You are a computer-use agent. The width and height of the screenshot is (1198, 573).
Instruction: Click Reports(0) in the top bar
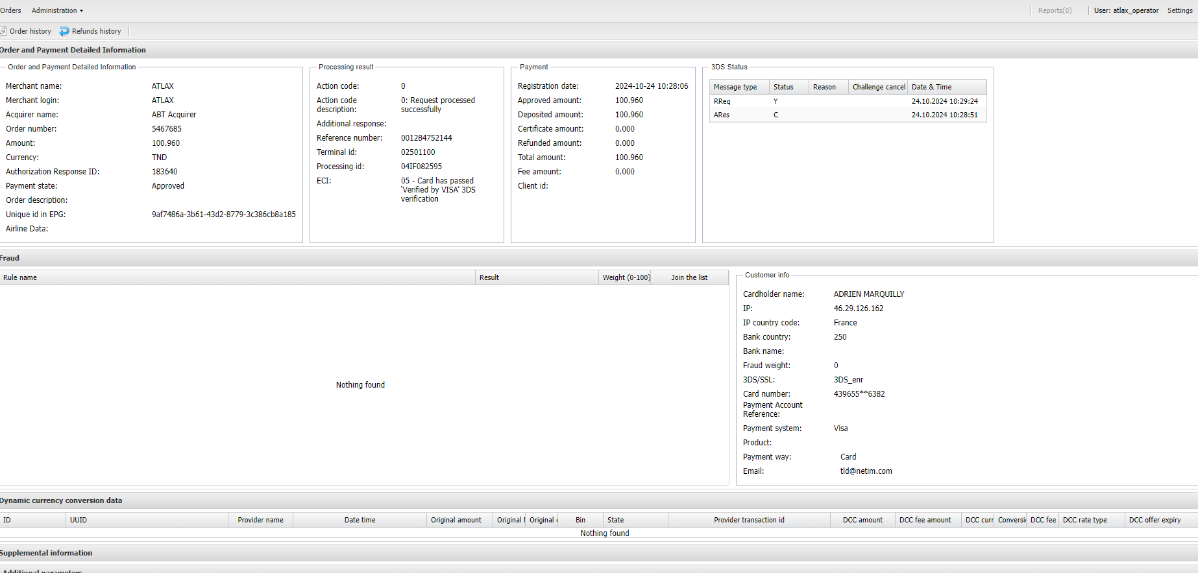[1055, 10]
